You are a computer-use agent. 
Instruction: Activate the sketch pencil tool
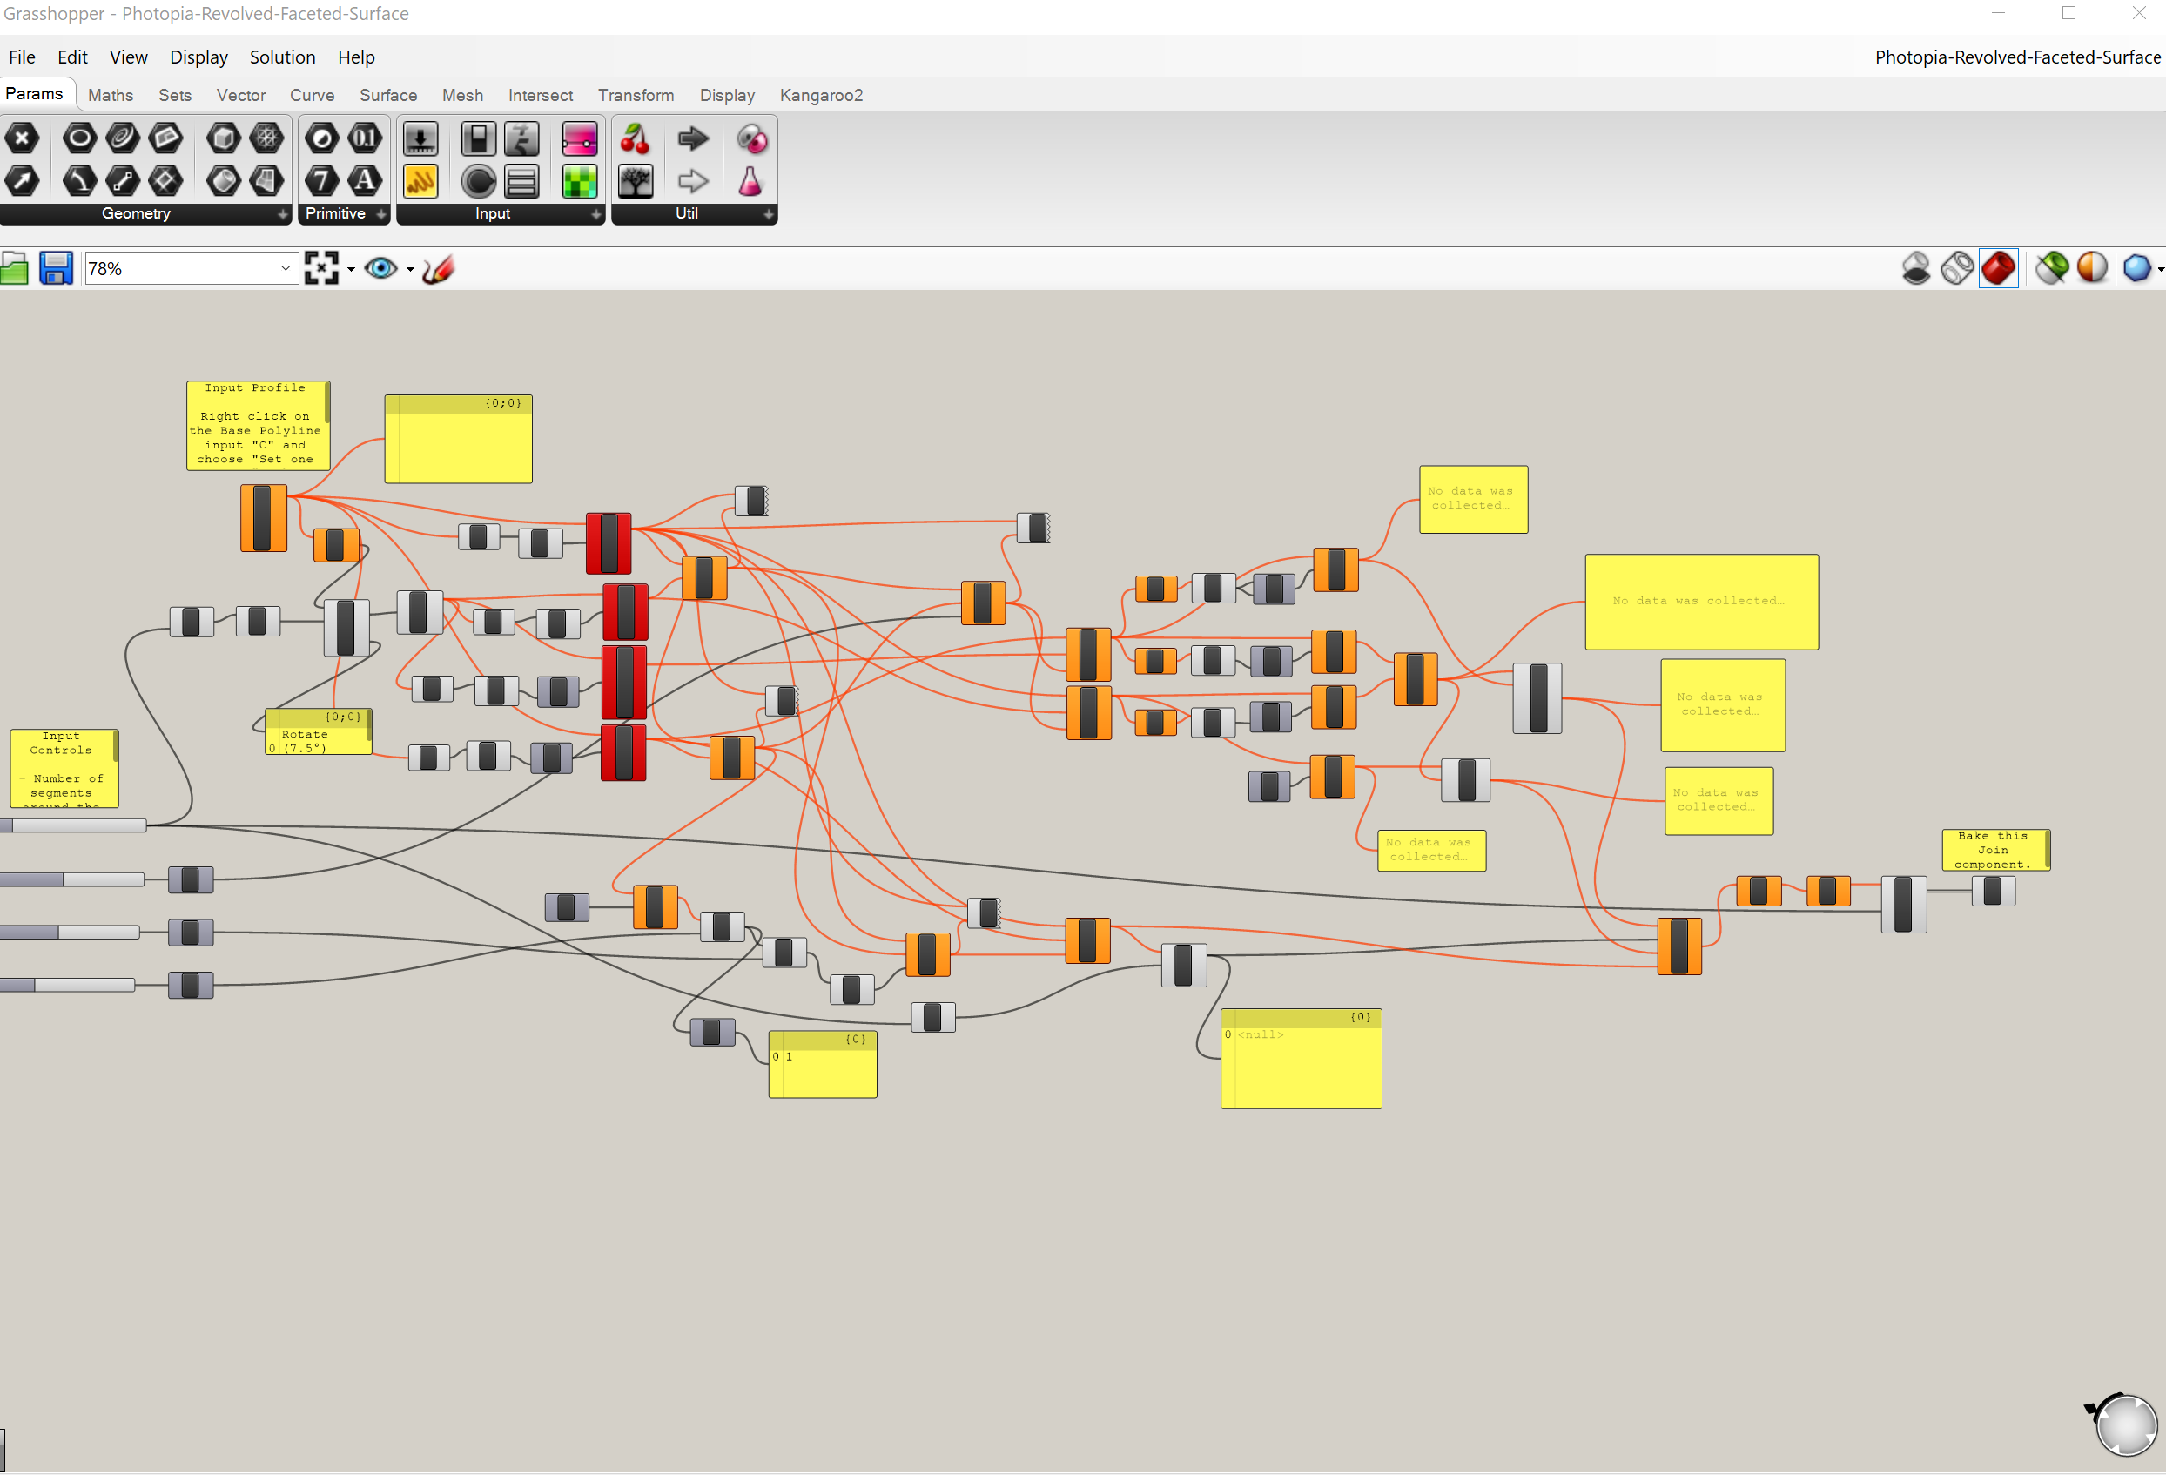click(439, 268)
